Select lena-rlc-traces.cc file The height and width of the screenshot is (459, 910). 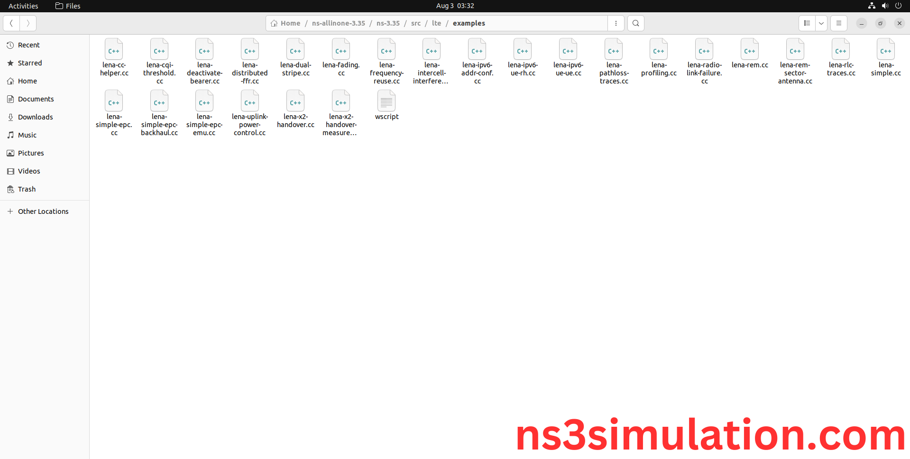[x=841, y=58]
